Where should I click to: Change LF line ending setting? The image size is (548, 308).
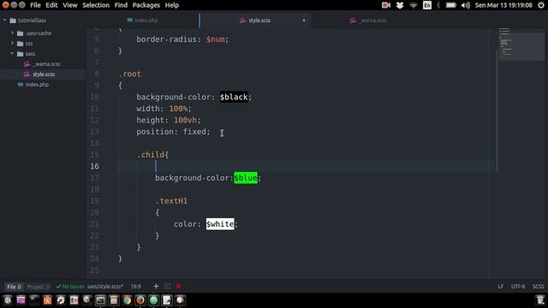tap(501, 287)
